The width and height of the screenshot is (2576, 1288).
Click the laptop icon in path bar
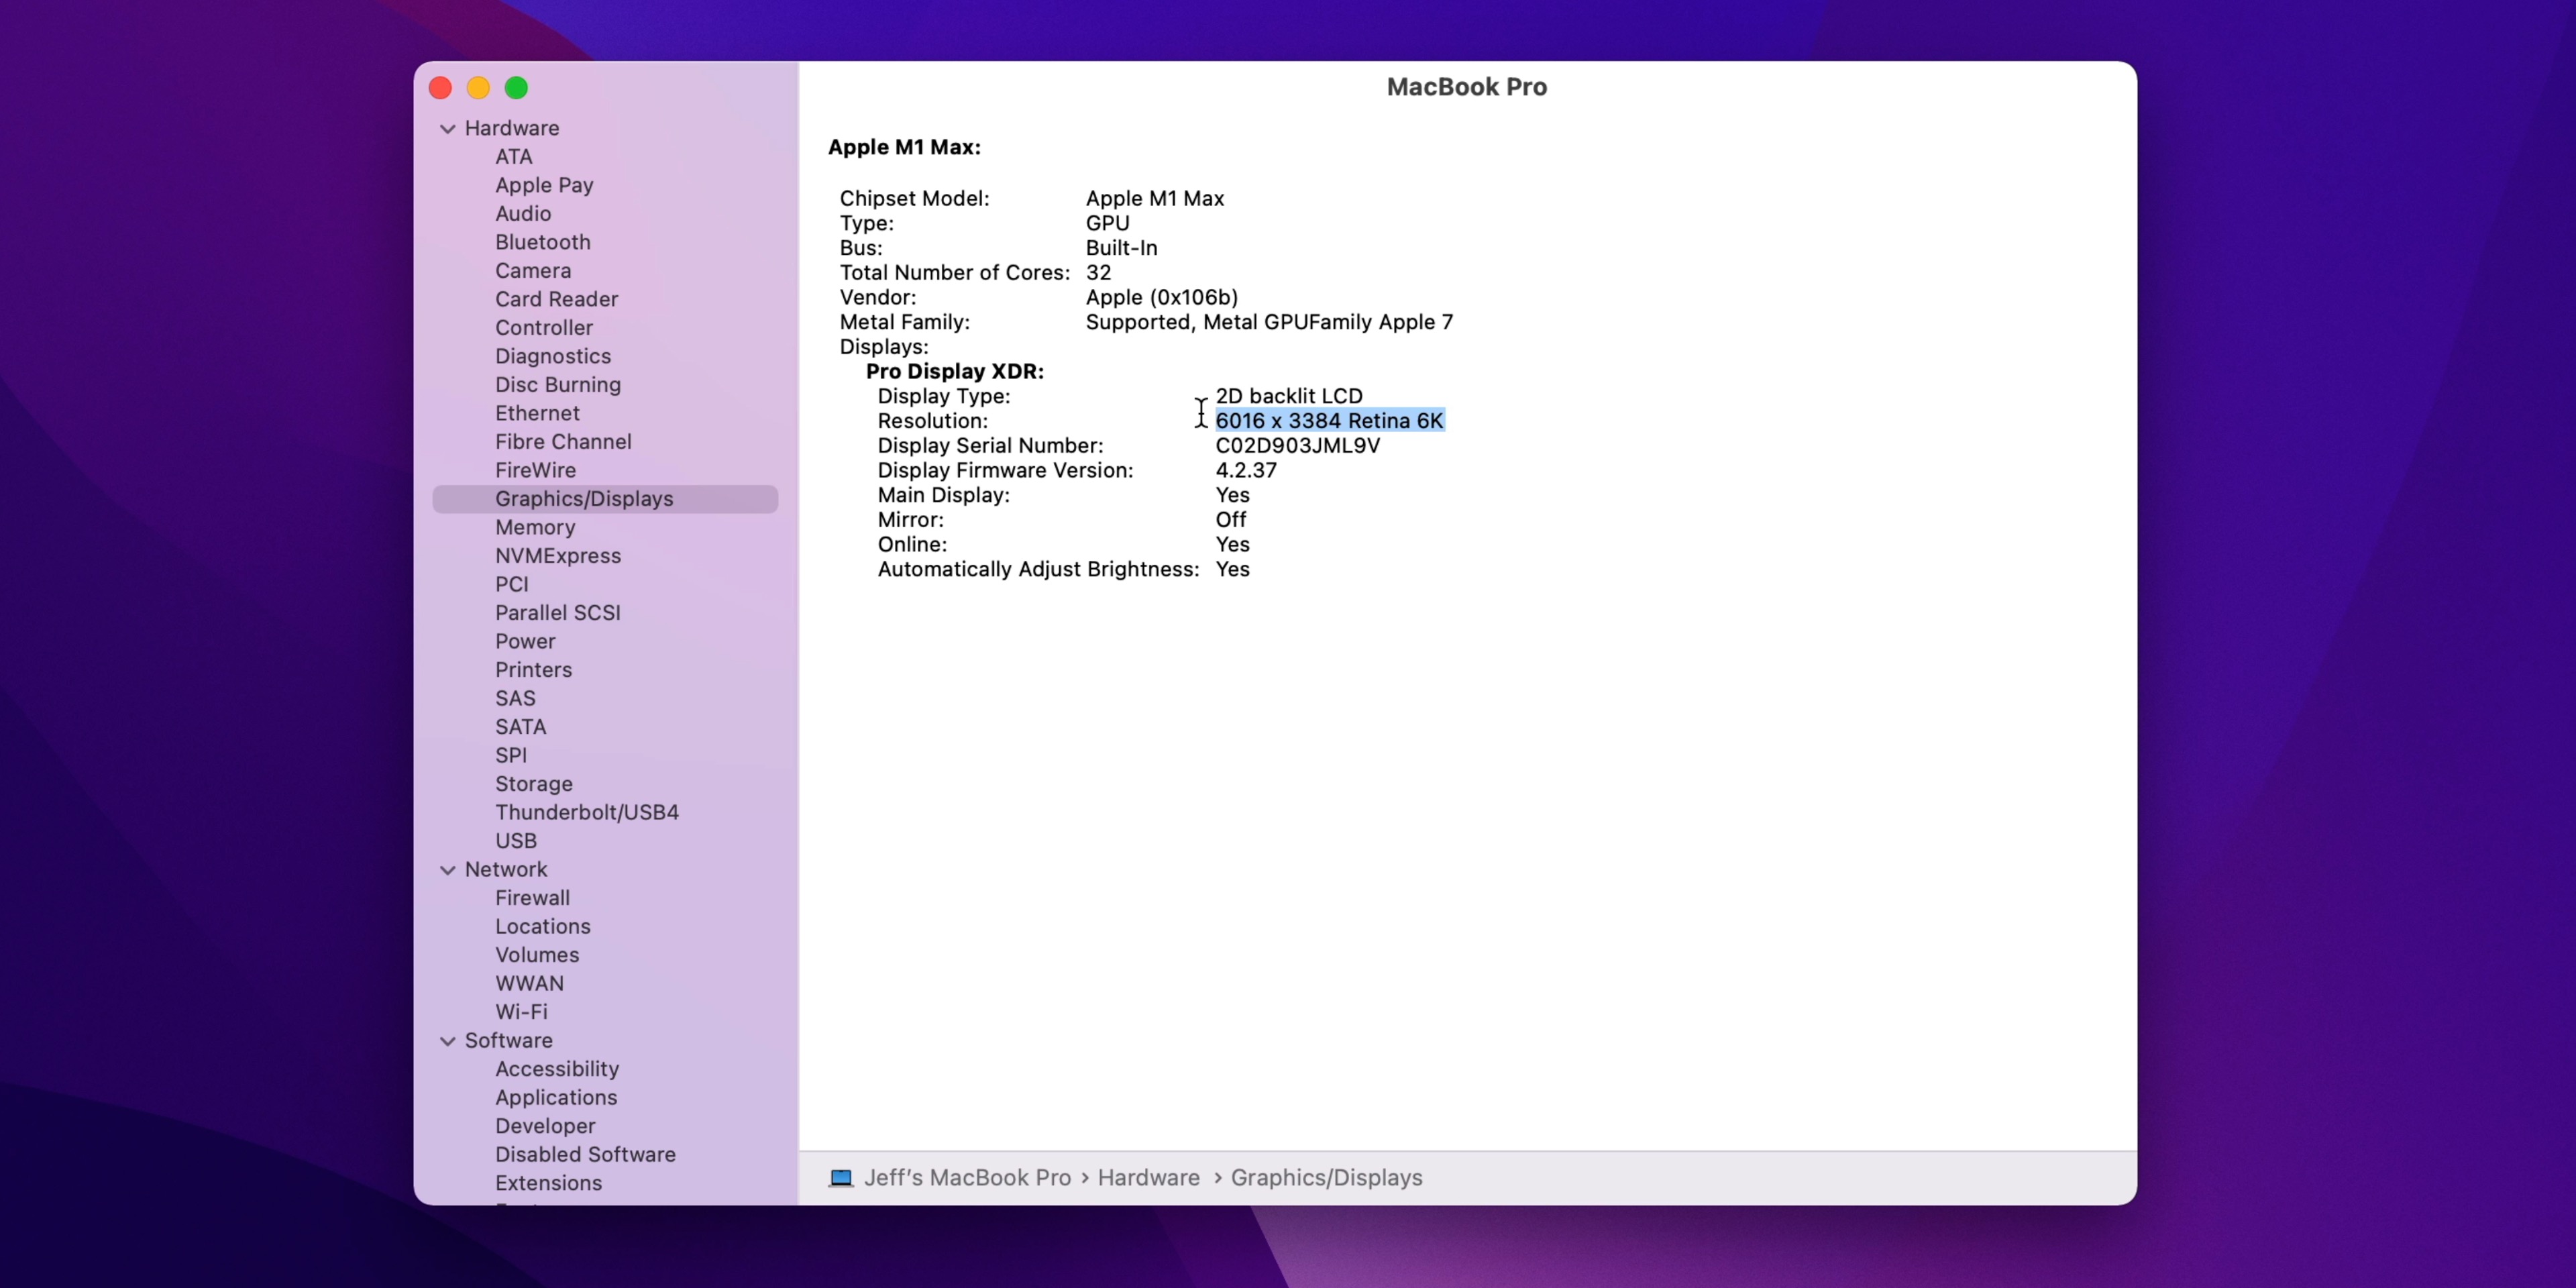[841, 1177]
